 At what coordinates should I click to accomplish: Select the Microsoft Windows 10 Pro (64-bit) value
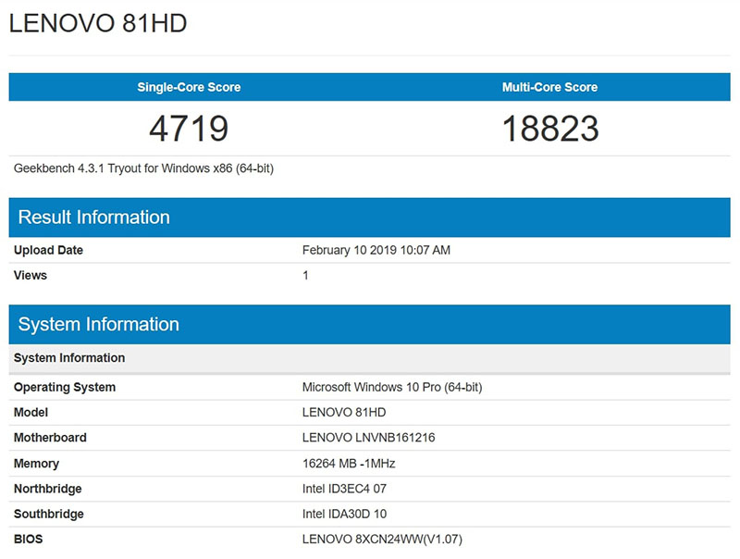[x=392, y=387]
